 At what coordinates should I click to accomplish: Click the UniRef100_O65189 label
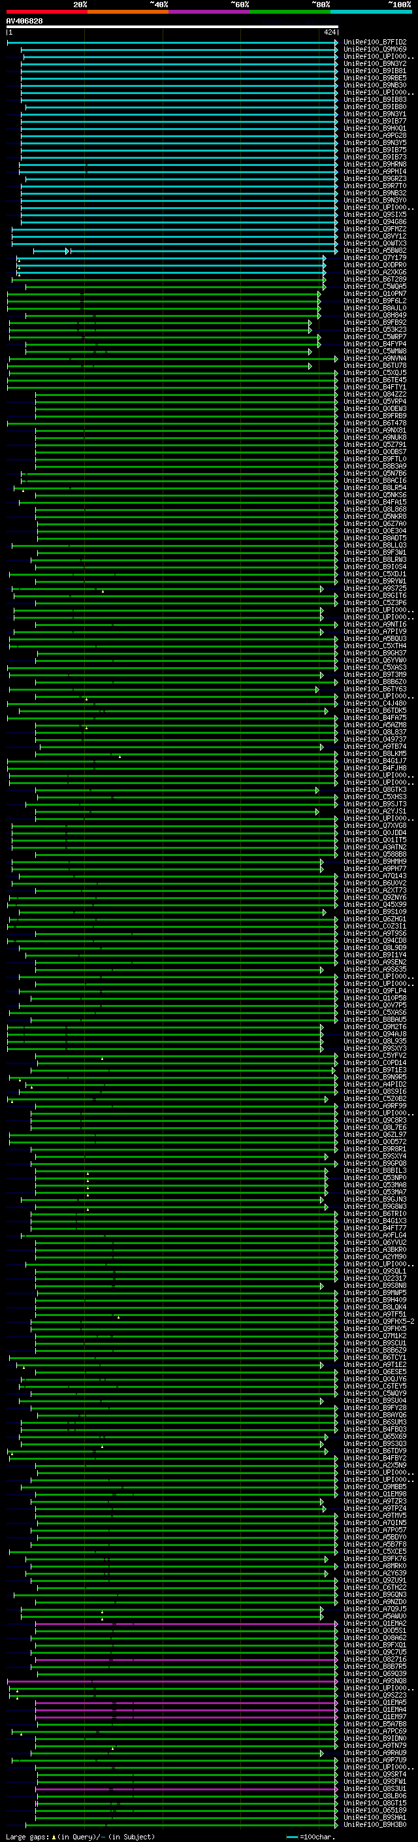point(375,1811)
